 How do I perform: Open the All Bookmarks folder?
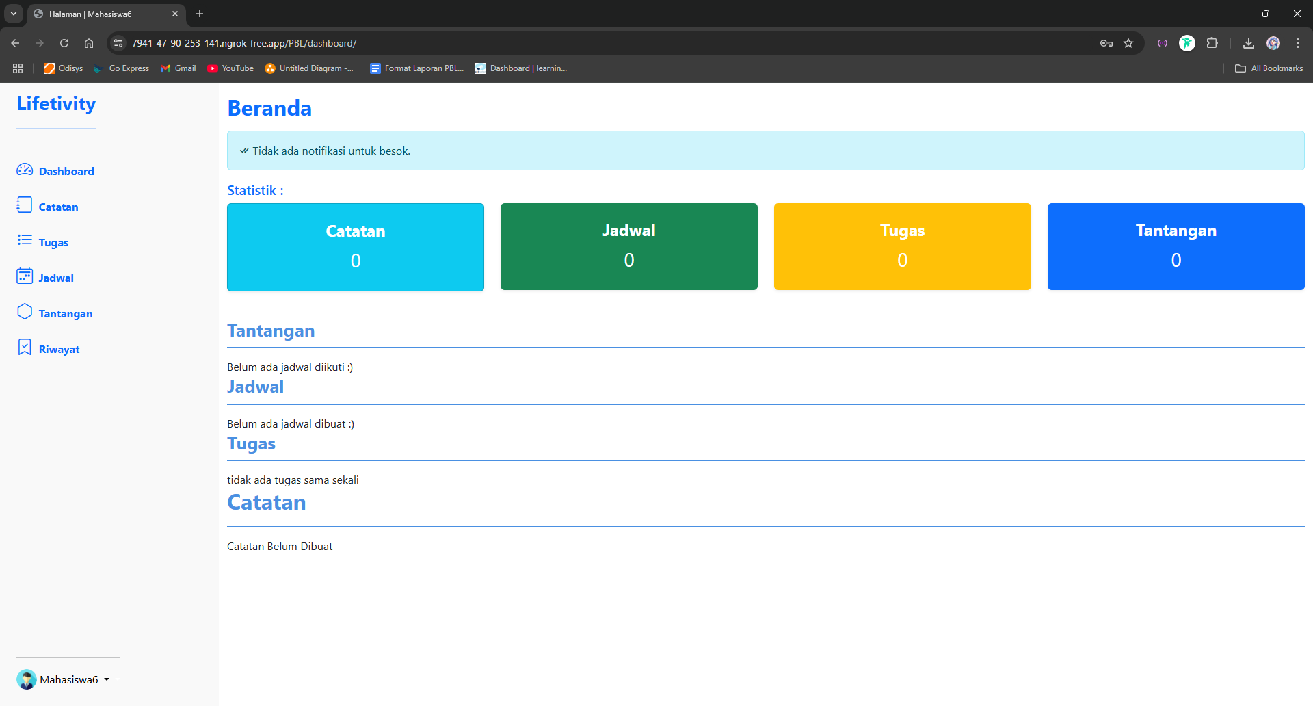coord(1269,68)
